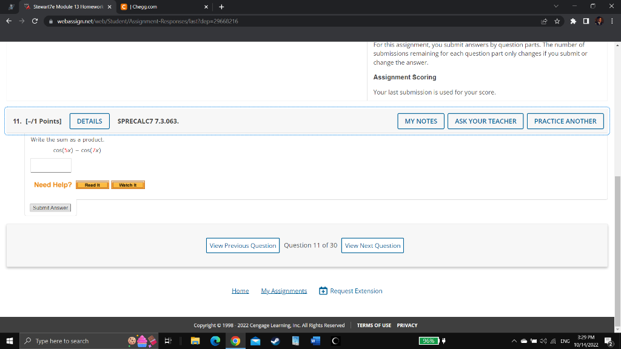Open the notification center icon
Screen dimensions: 621x349
[x=609, y=341]
